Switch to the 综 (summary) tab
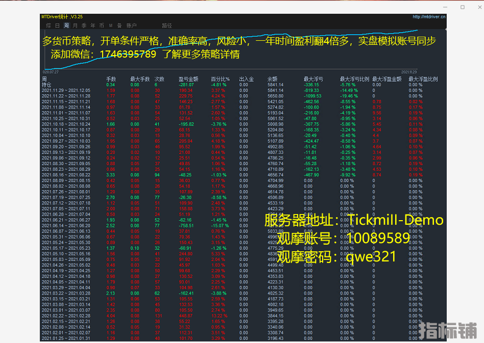Screen dimensions: 484x343 click(x=49, y=25)
